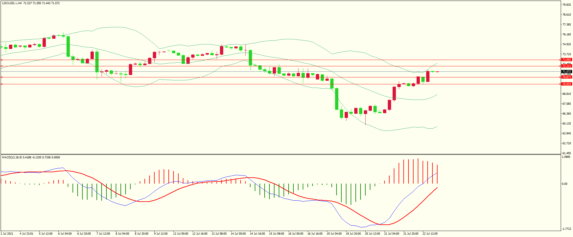Click the 1.0885 value on MACD scale
Screen dimensions: 573x237
(x=566, y=157)
